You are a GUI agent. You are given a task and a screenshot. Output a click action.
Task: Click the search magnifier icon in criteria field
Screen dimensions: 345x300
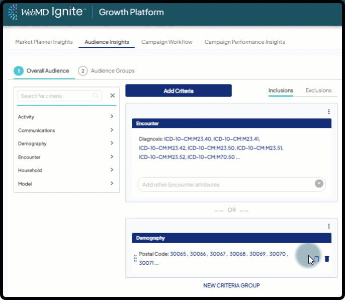point(96,96)
